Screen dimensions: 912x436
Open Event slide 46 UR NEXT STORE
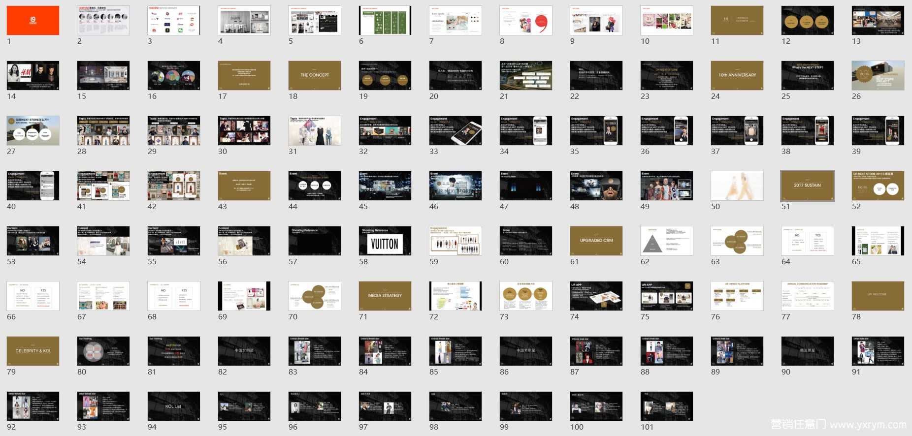pyautogui.click(x=456, y=186)
